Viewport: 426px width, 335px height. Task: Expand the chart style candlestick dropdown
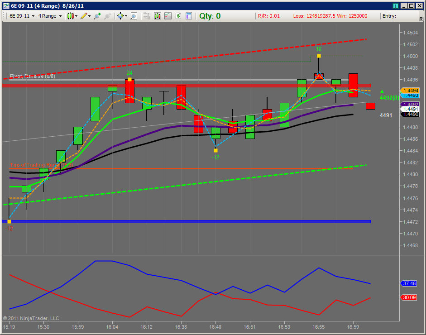(x=77, y=16)
